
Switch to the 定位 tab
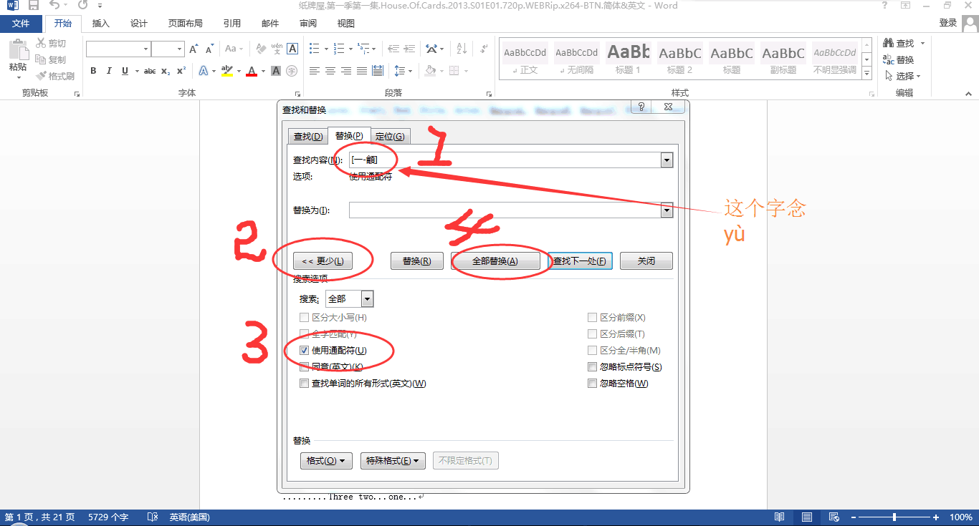[x=390, y=135]
